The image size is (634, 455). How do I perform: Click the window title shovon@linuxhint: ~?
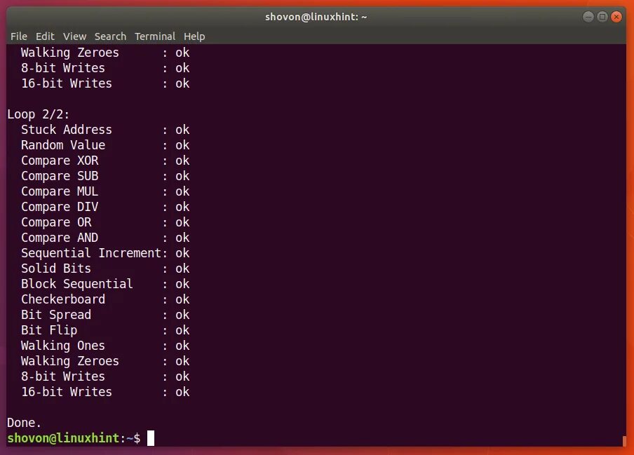[316, 17]
